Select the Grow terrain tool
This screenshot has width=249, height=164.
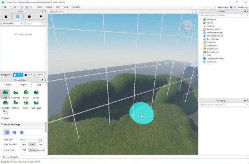[26, 94]
